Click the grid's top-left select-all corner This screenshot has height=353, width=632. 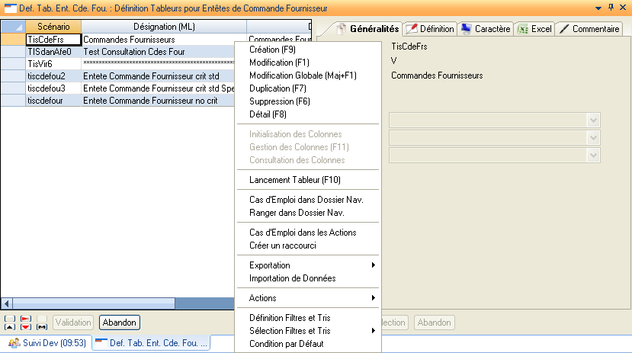coord(12,27)
